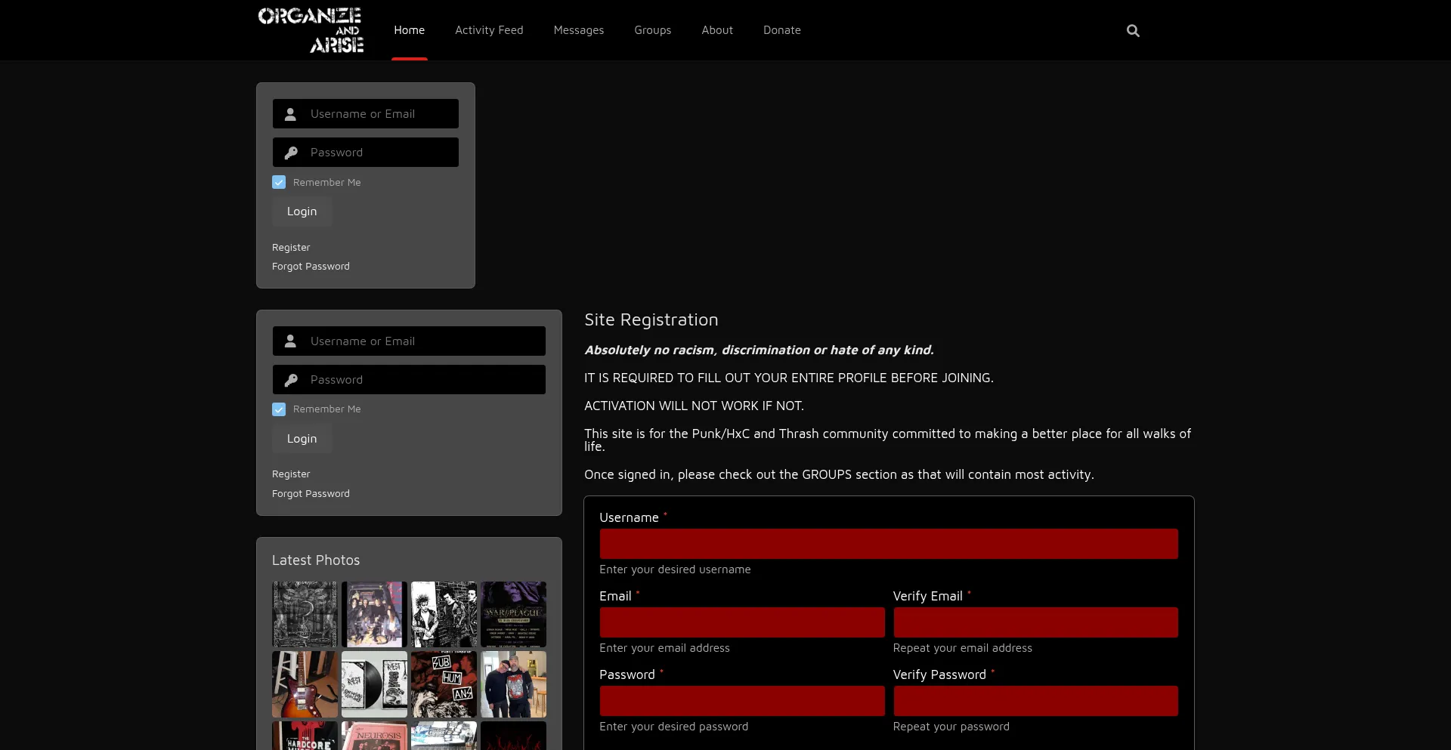Viewport: 1451px width, 750px height.
Task: Click Register link in top login box
Action: tap(291, 248)
